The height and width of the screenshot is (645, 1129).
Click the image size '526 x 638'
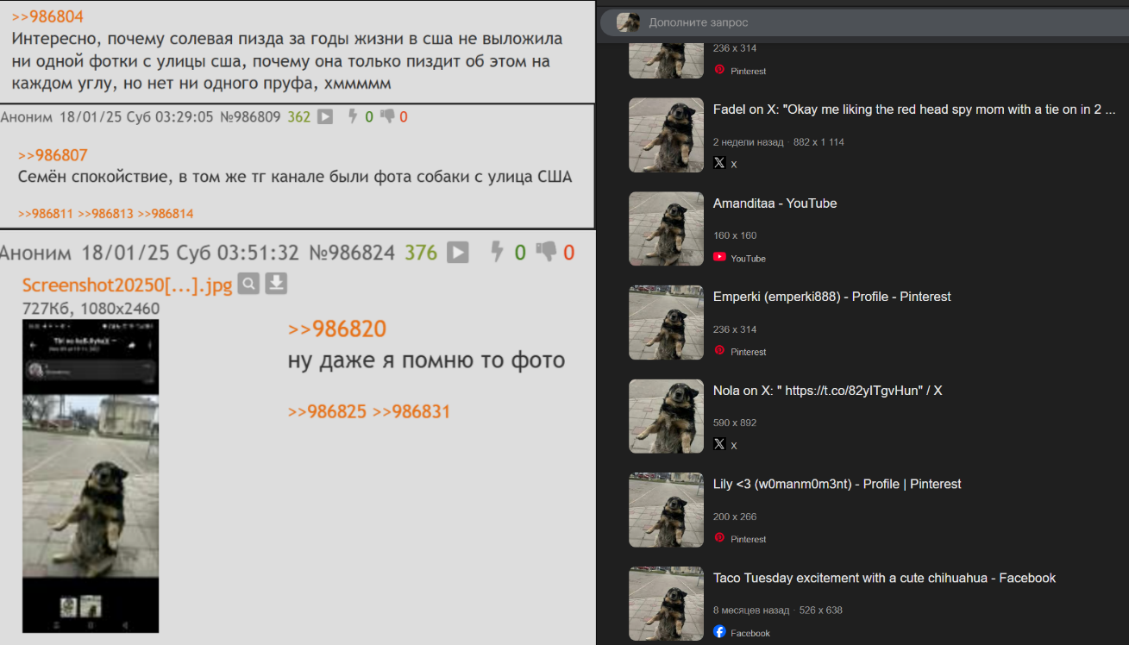click(x=821, y=610)
